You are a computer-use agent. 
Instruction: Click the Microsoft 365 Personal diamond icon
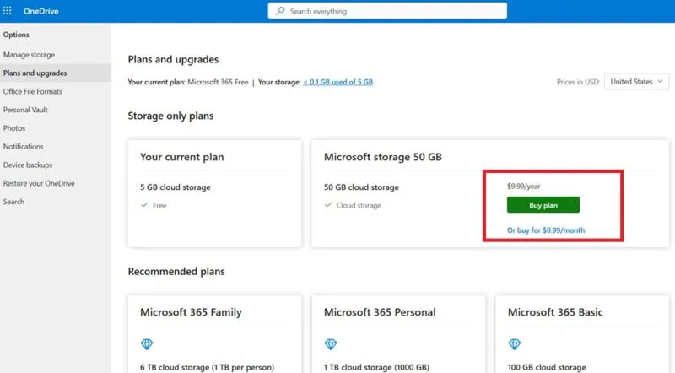330,344
